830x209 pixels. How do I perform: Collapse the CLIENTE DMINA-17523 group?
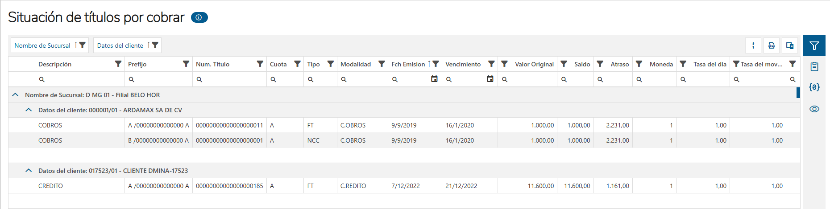[x=29, y=171]
